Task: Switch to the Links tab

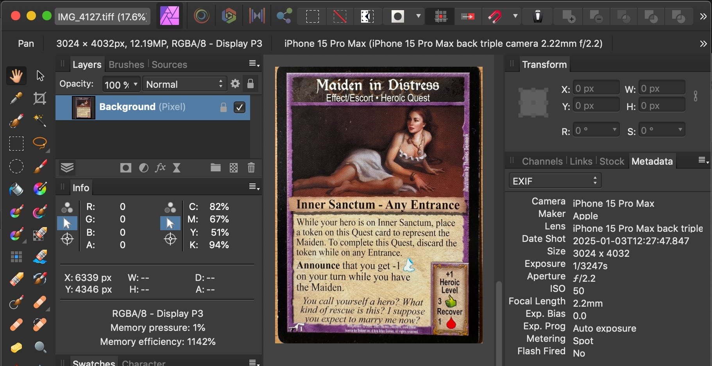Action: [x=581, y=161]
